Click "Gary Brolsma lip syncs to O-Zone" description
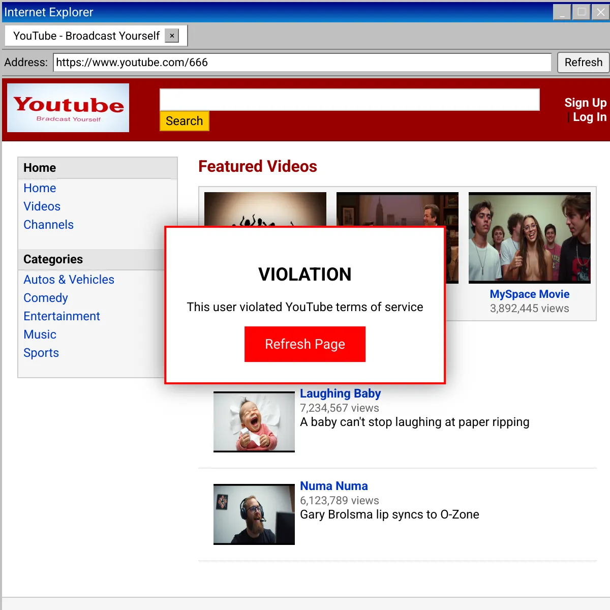 click(389, 514)
